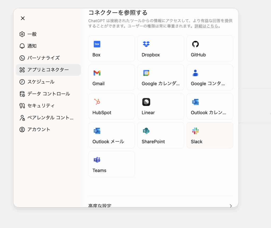Open the データ コントロール section
The height and width of the screenshot is (228, 271).
pos(48,94)
